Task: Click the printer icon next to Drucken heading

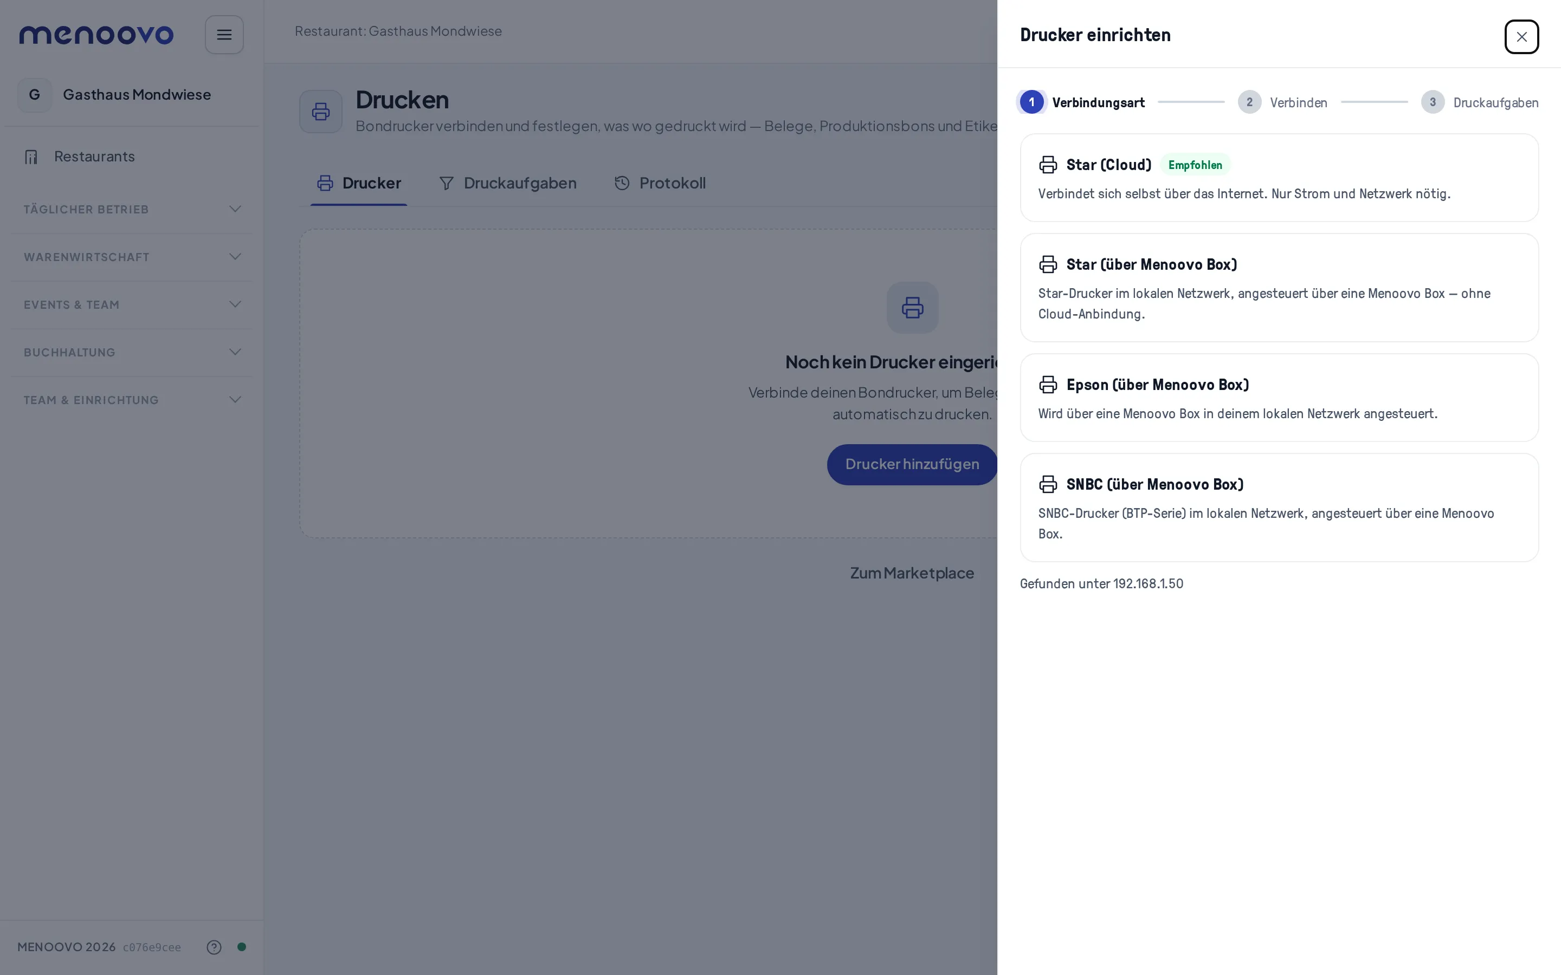Action: (x=320, y=112)
